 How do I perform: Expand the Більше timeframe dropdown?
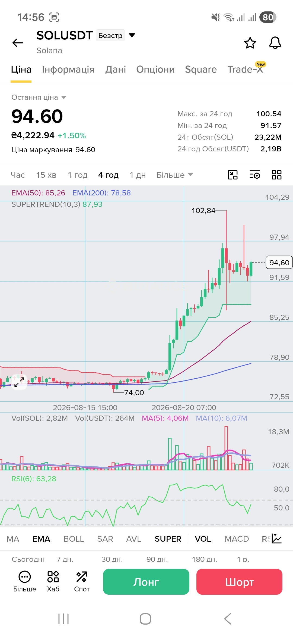click(175, 175)
